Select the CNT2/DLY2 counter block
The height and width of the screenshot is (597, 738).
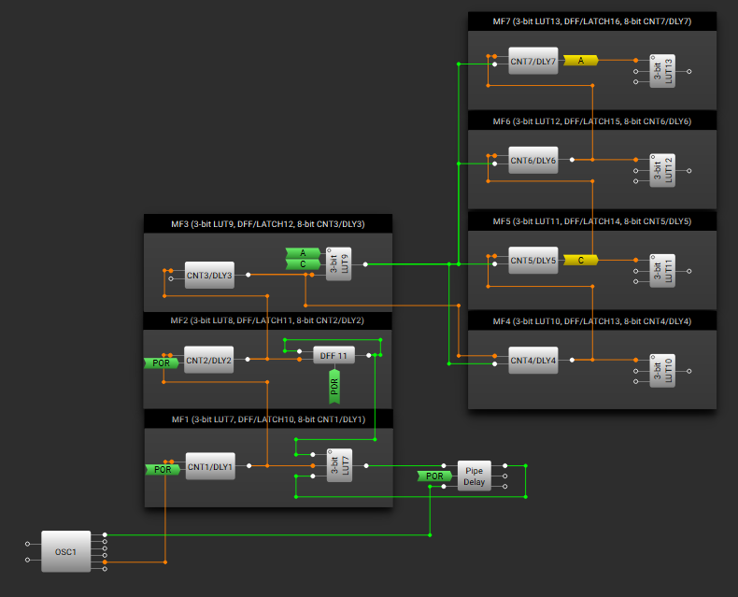tap(209, 360)
